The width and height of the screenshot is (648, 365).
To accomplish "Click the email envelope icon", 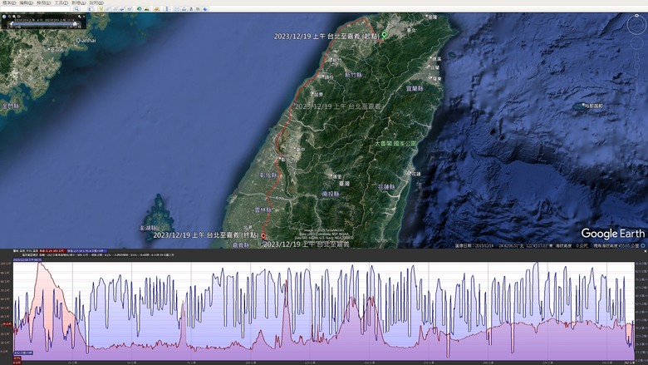I will (x=176, y=8).
